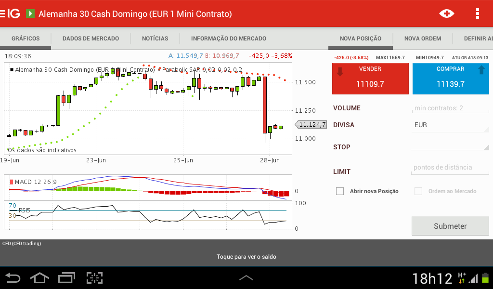Tap the watchlist eye-plus icon
The image size is (493, 289).
click(x=446, y=13)
